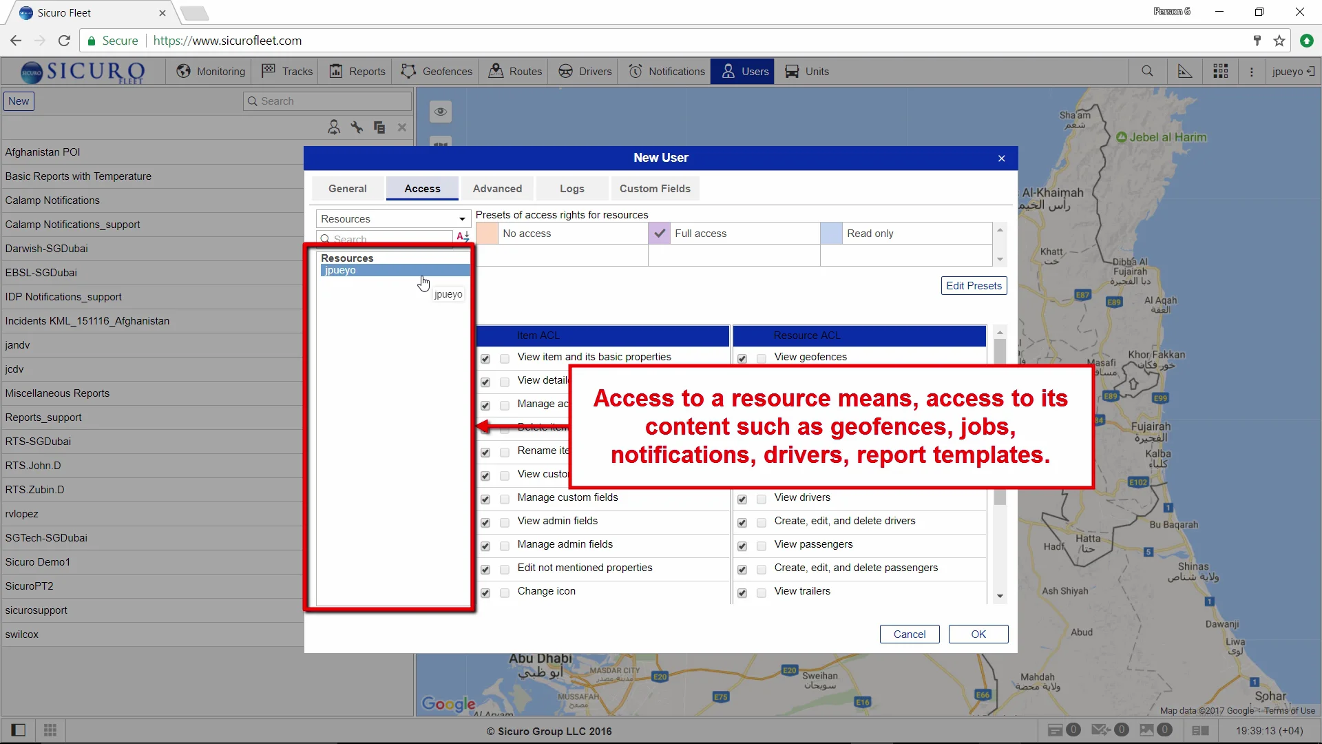Screen dimensions: 1322x744
Task: Toggle the first checkbox for View item and its basic properties
Action: 485,359
